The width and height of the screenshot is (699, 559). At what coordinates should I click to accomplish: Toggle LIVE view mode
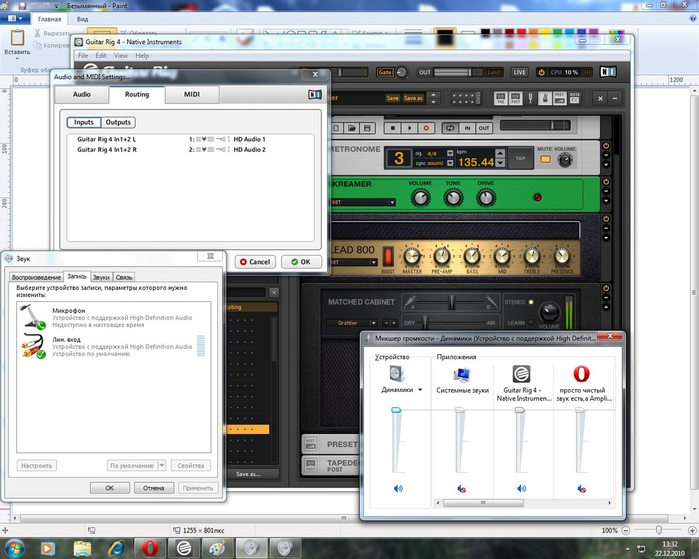519,72
